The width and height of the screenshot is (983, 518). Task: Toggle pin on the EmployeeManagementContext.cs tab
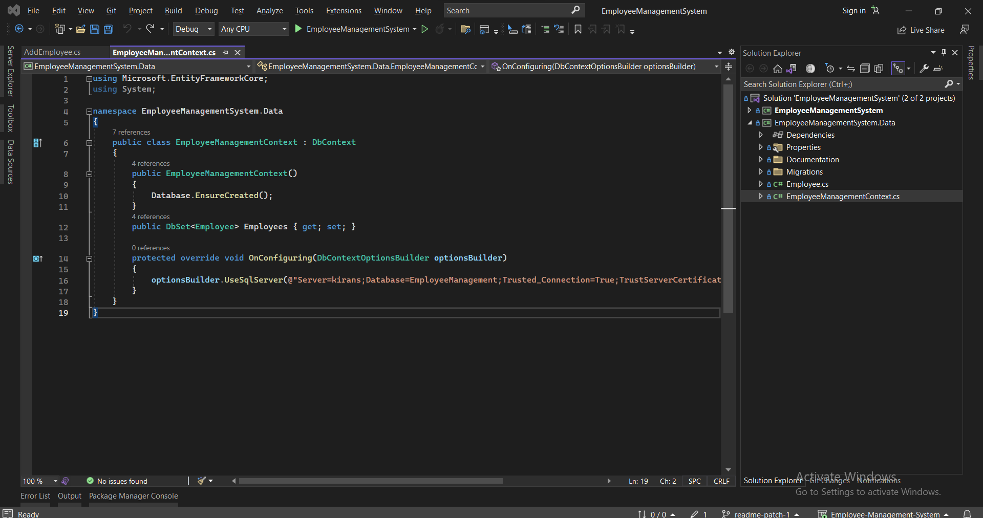pyautogui.click(x=225, y=53)
